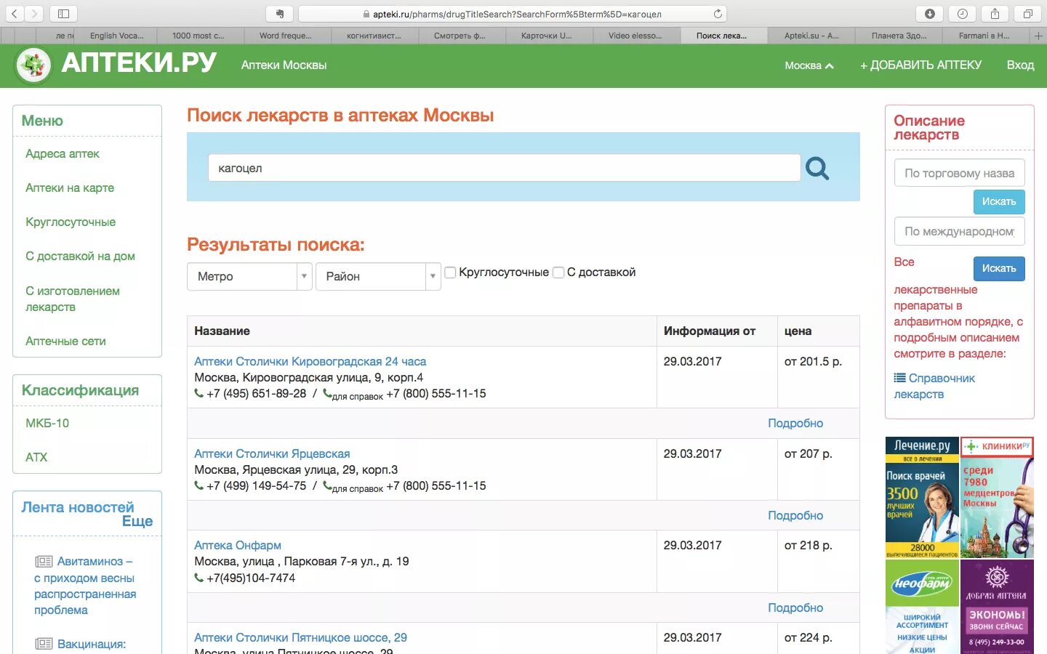
Task: Open Круглосуточные in the side menu
Action: 71,222
